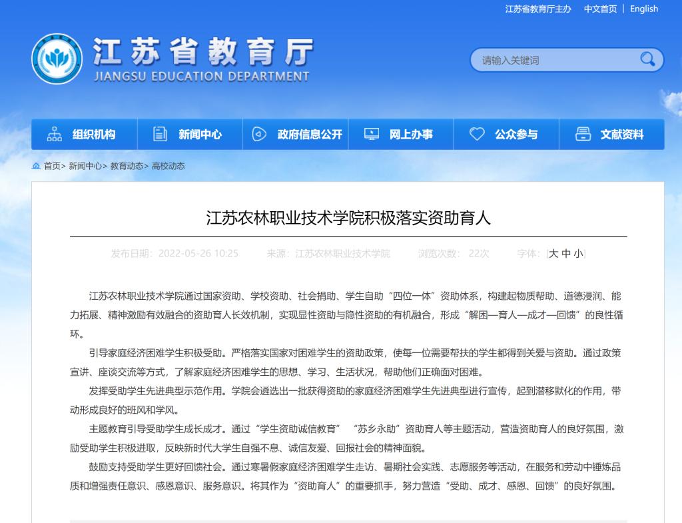
Task: Click the 中文首页 link
Action: point(600,9)
